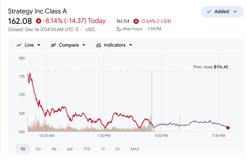Image resolution: width=247 pixels, height=161 pixels.
Task: Open the Indicators dropdown chevron
Action: pyautogui.click(x=130, y=45)
